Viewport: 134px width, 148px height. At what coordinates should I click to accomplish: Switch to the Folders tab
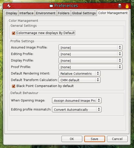click(64, 13)
